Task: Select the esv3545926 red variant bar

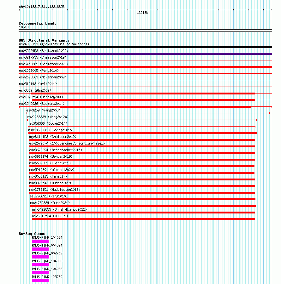Action: tap(155, 107)
